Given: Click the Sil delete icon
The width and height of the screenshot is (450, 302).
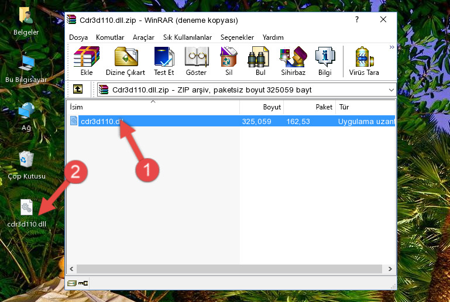Looking at the screenshot, I should (x=229, y=61).
